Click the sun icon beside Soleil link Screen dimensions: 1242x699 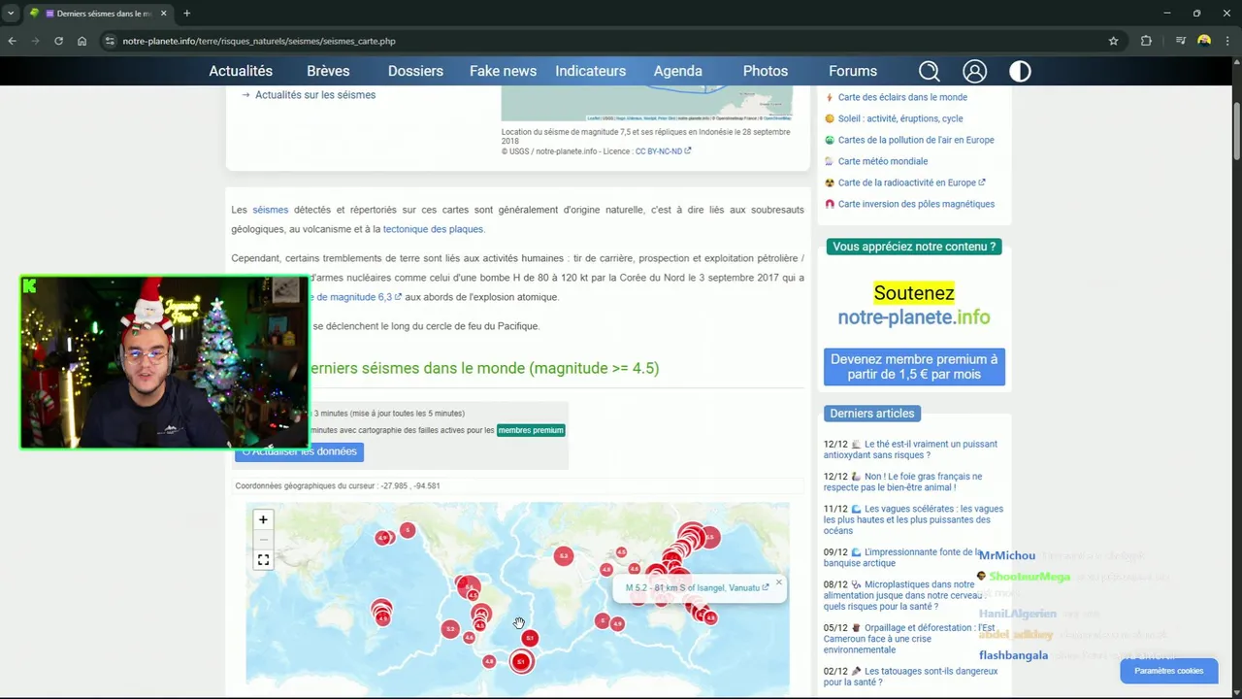point(830,118)
